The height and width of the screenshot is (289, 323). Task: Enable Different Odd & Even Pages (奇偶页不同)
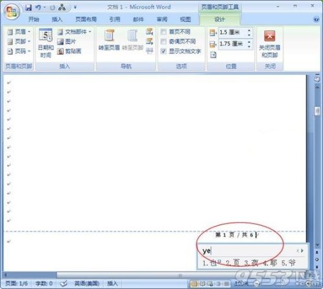pos(163,41)
